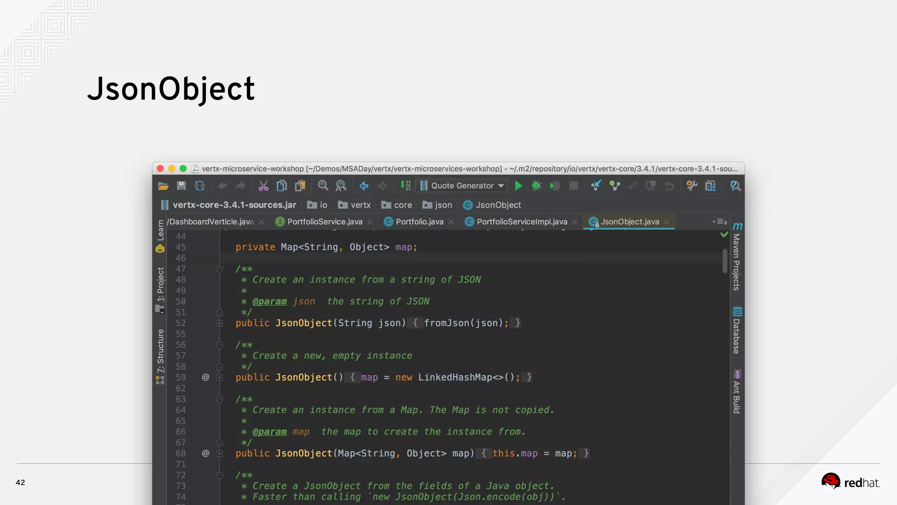
Task: Show hidden tabs list dropdown
Action: coord(720,222)
